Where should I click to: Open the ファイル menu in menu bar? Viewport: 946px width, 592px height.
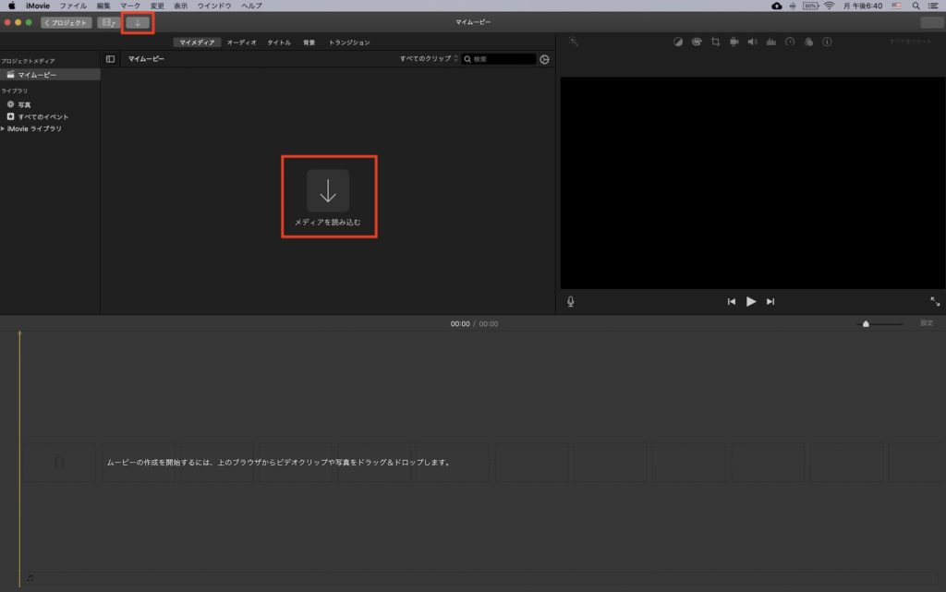tap(73, 6)
